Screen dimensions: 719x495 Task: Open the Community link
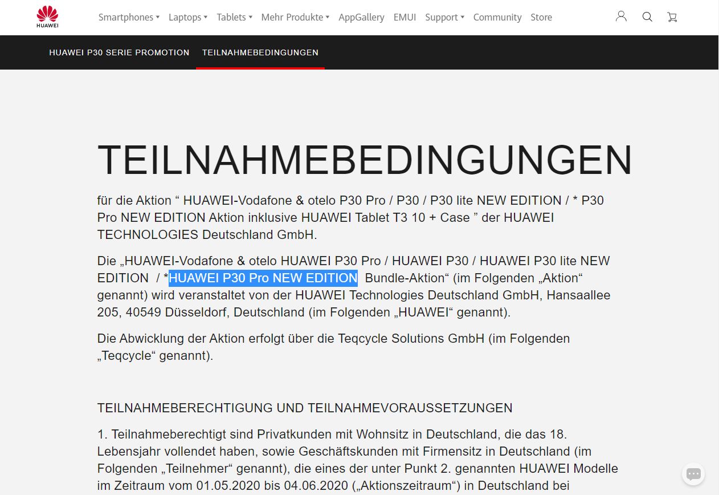coord(497,17)
